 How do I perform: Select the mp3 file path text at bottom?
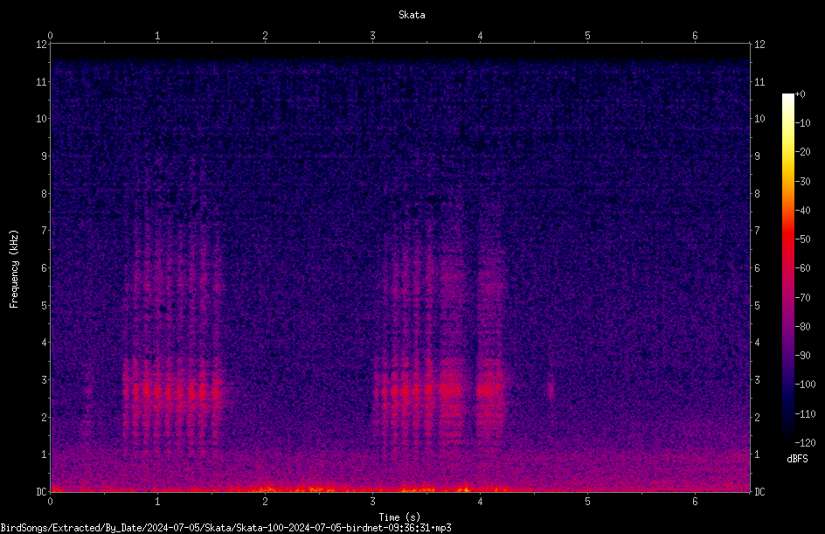tap(225, 528)
